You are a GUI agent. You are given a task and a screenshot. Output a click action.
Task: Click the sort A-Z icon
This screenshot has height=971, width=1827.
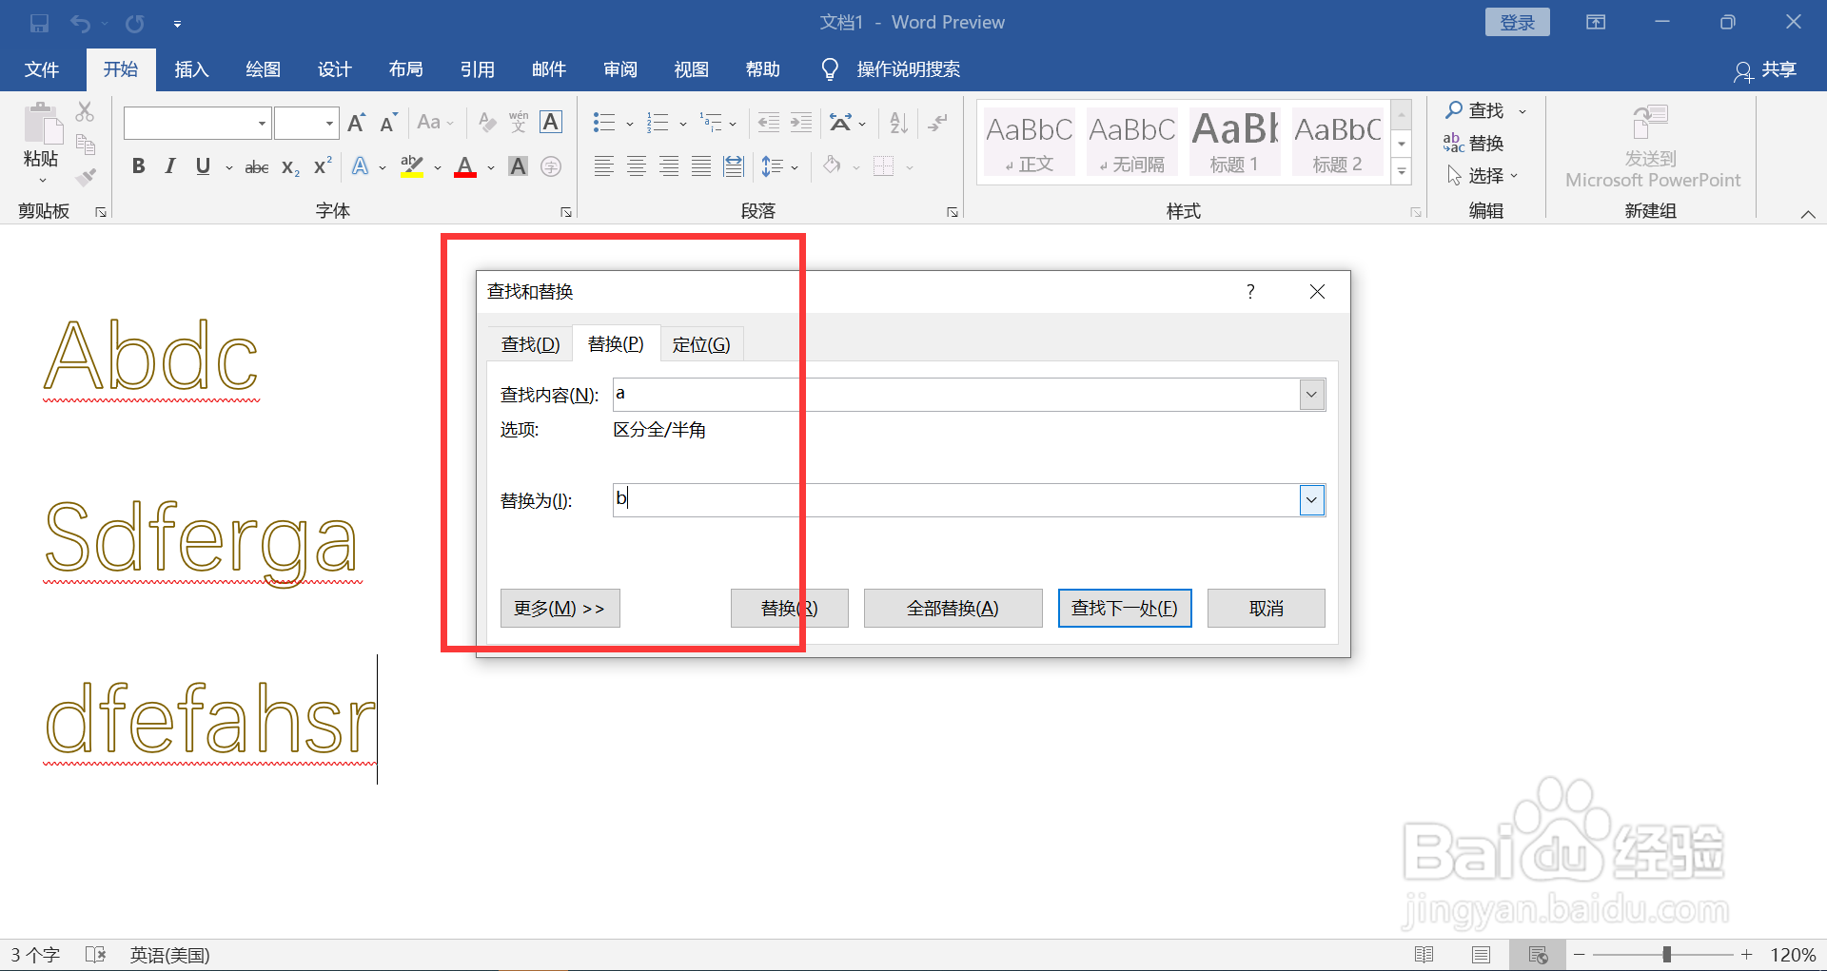(898, 123)
